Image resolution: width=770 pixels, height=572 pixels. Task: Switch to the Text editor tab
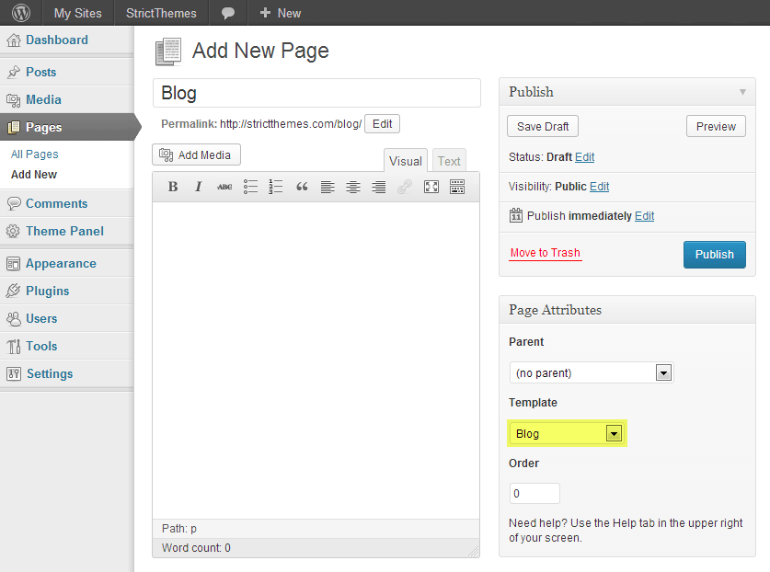449,161
